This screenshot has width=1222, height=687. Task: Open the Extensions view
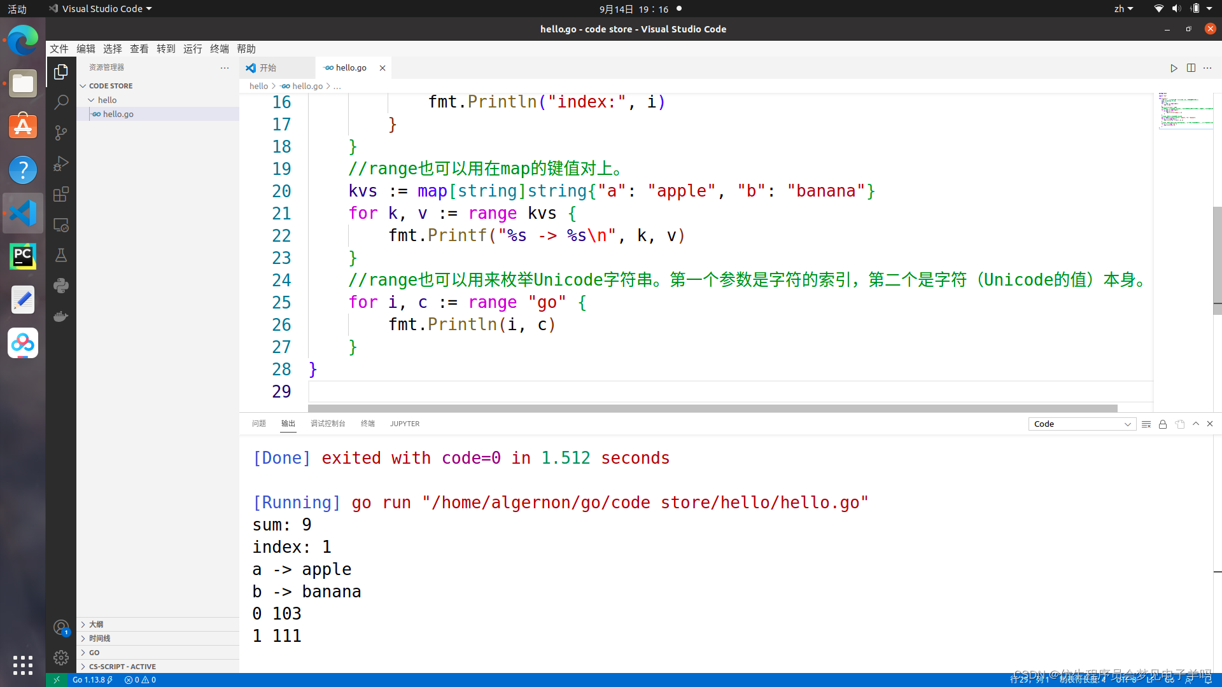click(61, 194)
